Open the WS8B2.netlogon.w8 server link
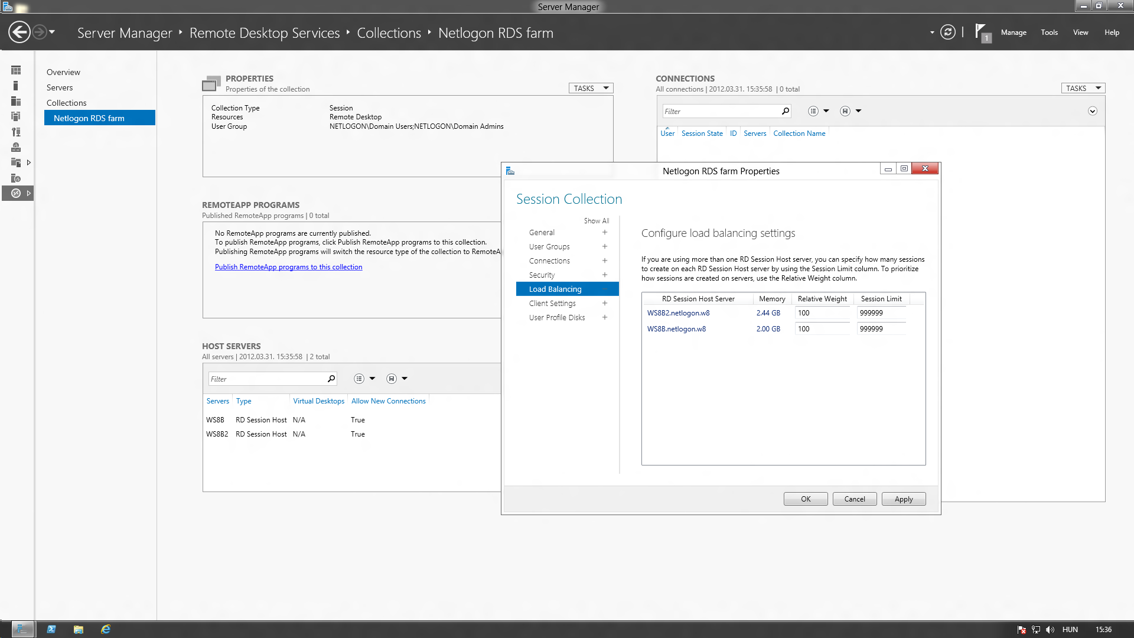 (678, 313)
